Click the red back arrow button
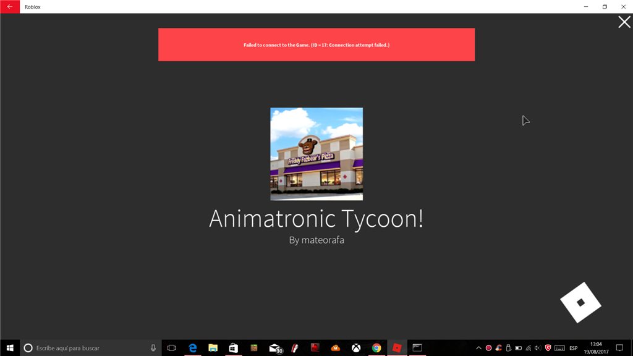 (x=10, y=7)
